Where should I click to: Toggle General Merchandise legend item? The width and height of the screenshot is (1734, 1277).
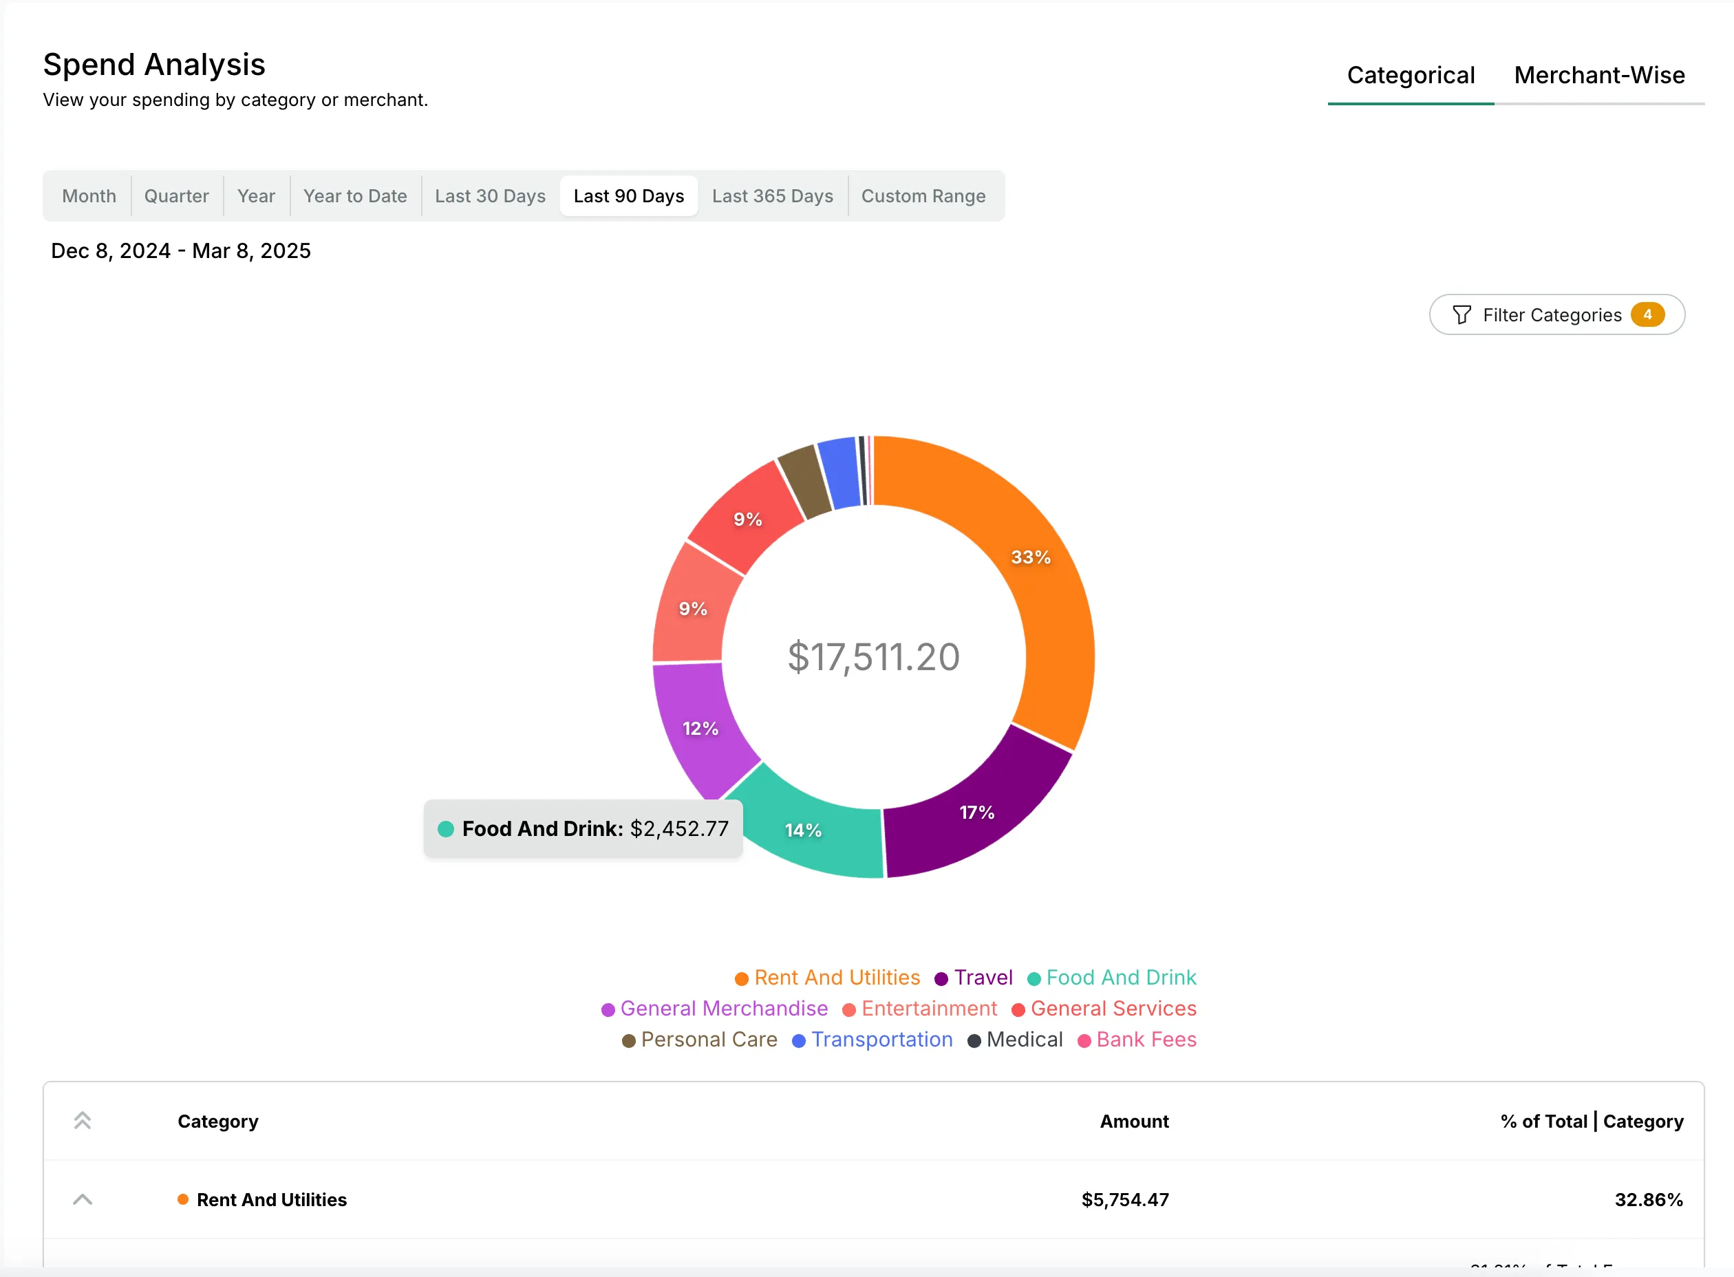[714, 1008]
